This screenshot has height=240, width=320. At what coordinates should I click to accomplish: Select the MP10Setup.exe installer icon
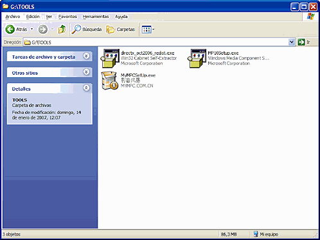197,58
